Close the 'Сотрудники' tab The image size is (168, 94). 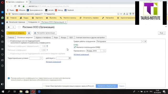pyautogui.click(x=39, y=22)
